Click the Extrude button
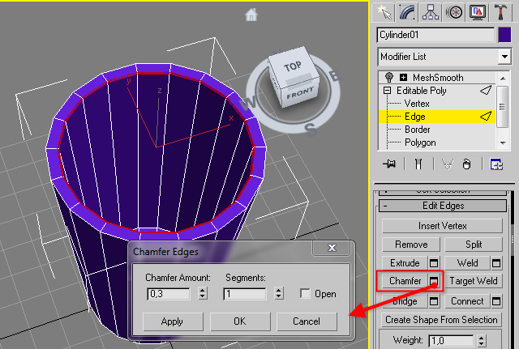Viewport: 519px width, 349px height. point(405,263)
